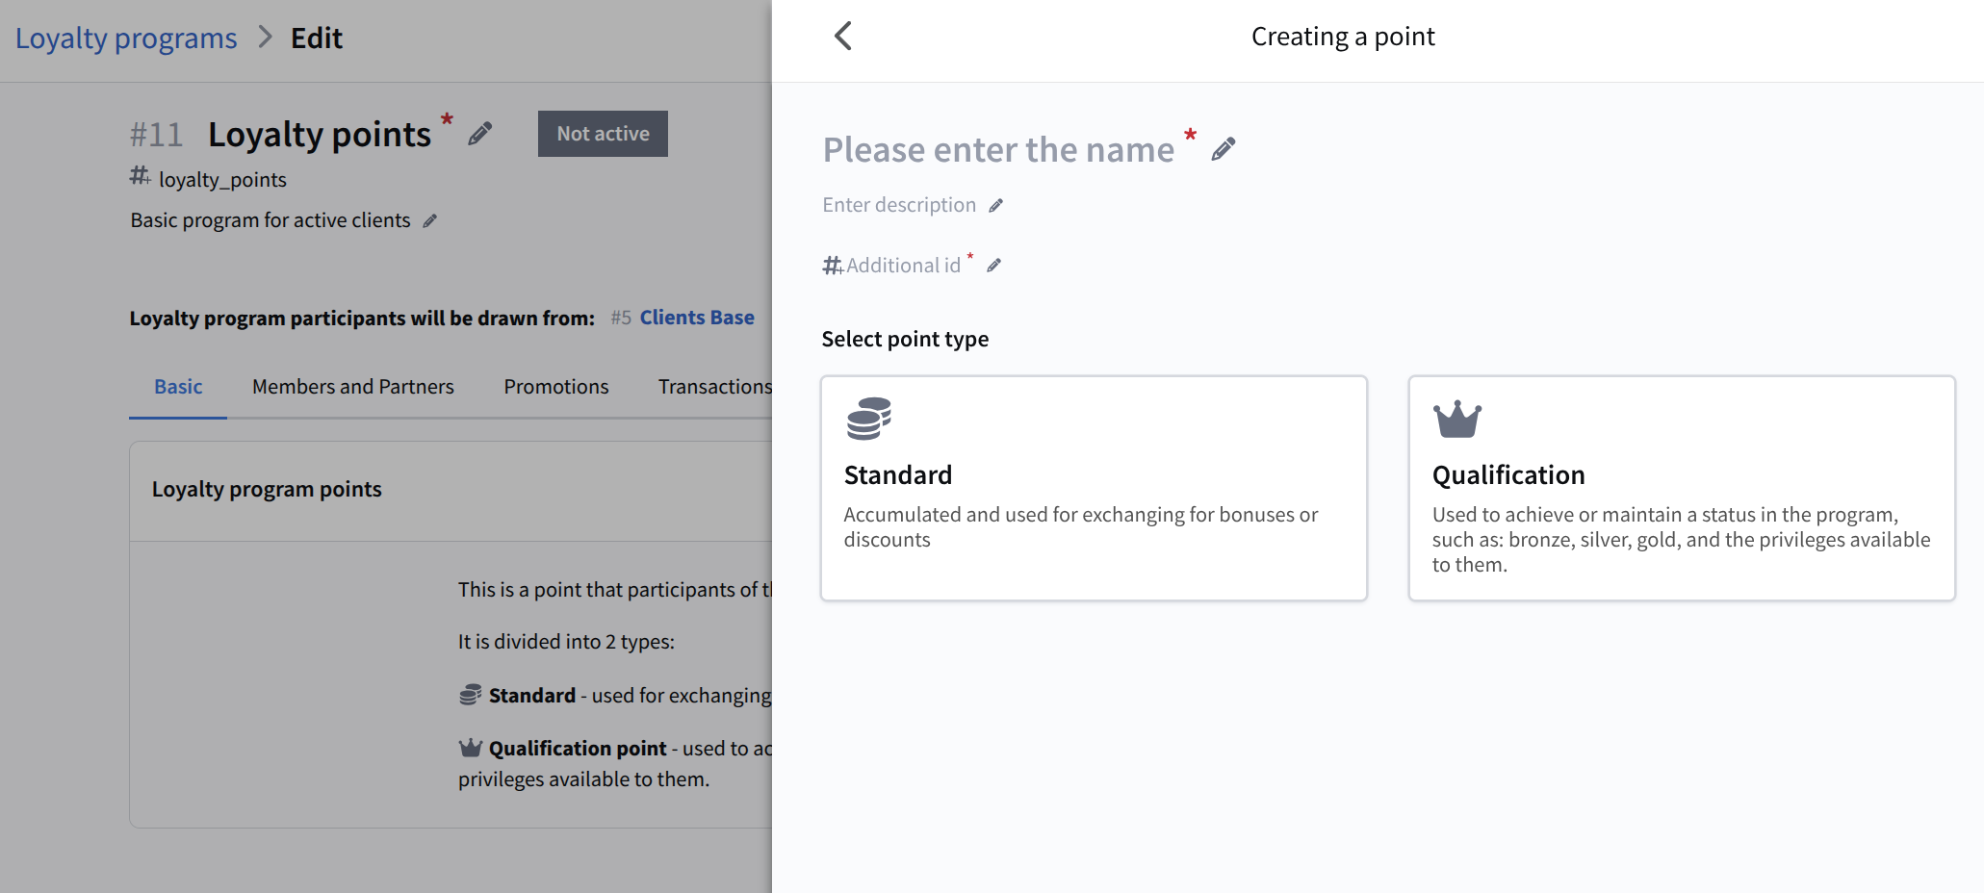Click the coins icon in Standard card
1984x893 pixels.
pos(868,419)
